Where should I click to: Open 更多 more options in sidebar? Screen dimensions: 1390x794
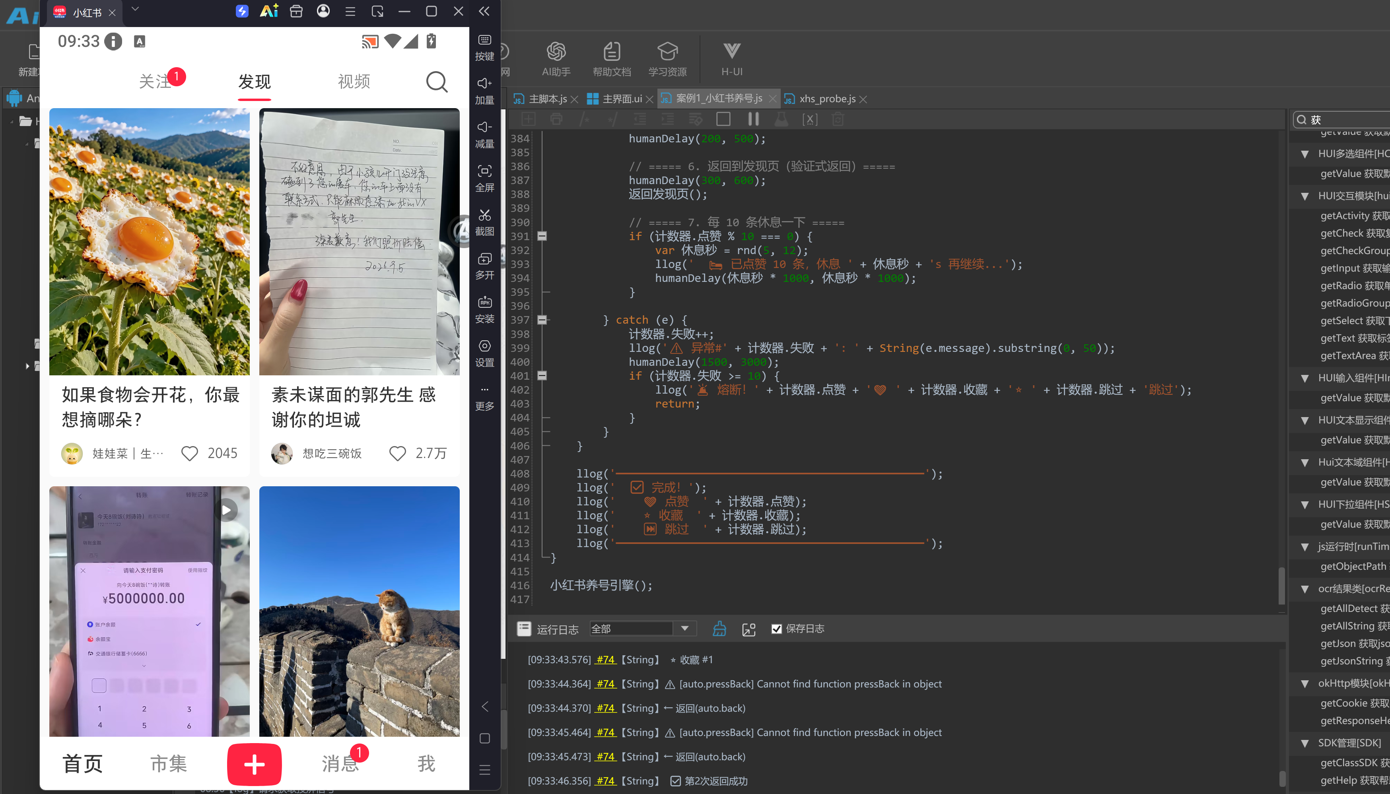(x=484, y=398)
